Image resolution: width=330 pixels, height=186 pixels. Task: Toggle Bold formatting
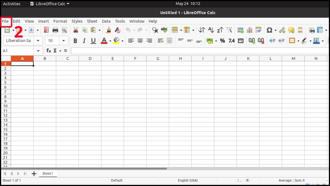[x=75, y=41]
